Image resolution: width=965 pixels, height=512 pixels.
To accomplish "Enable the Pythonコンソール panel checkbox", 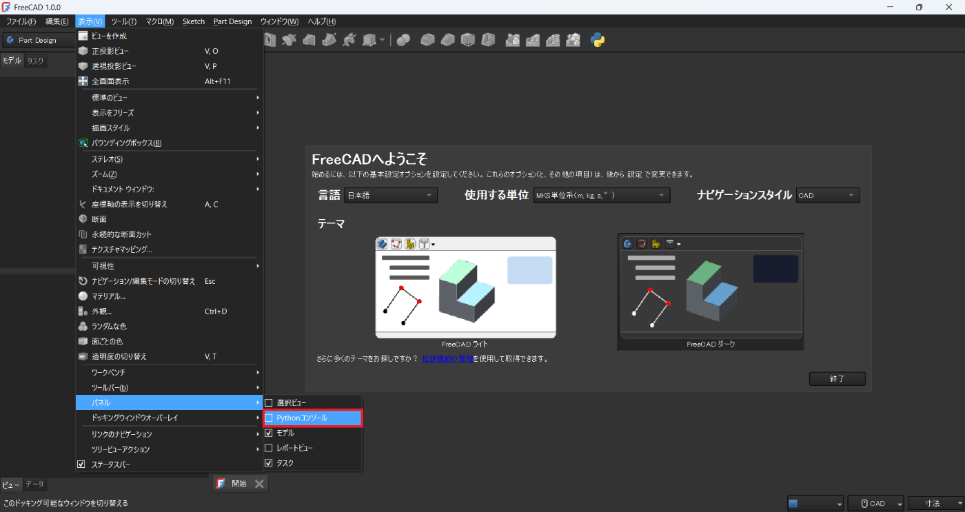I will click(269, 418).
